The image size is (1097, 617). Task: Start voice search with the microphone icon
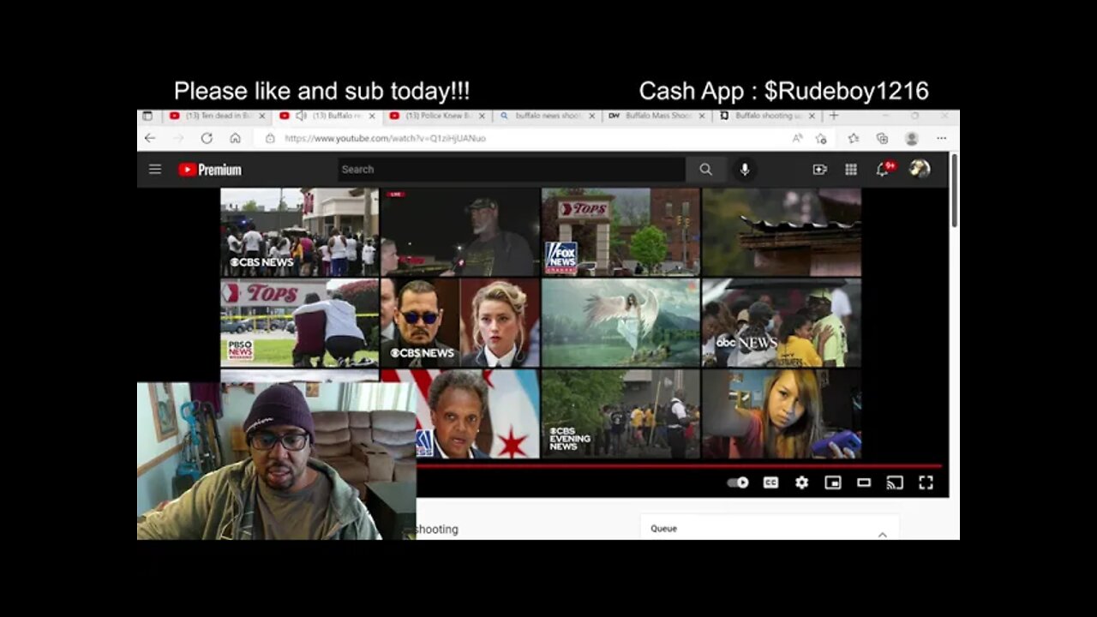pos(745,170)
